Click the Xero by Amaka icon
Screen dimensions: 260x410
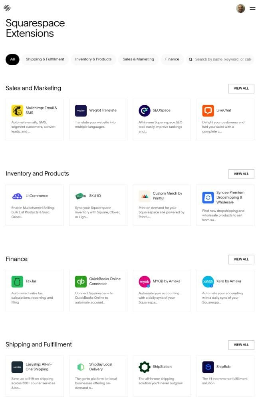207,281
